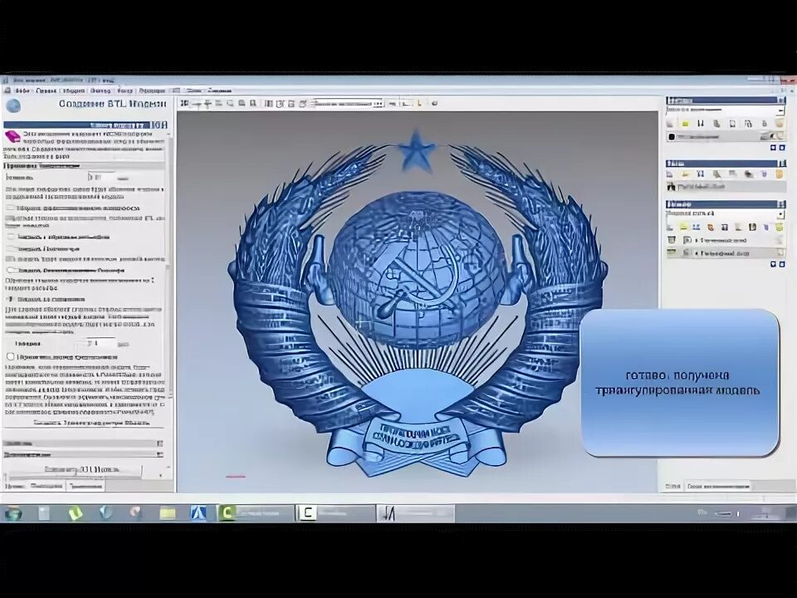Click right small blue button below bottom layers list
Viewport: 797px width, 598px height.
(x=782, y=264)
